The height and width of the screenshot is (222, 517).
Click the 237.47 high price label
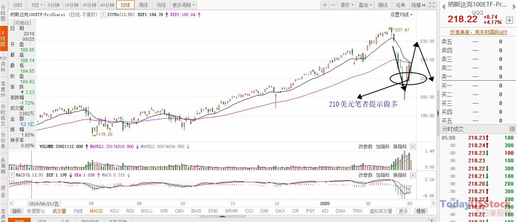pos(402,30)
